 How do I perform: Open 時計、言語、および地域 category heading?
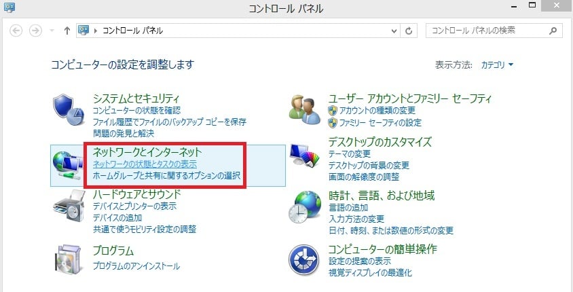point(382,196)
